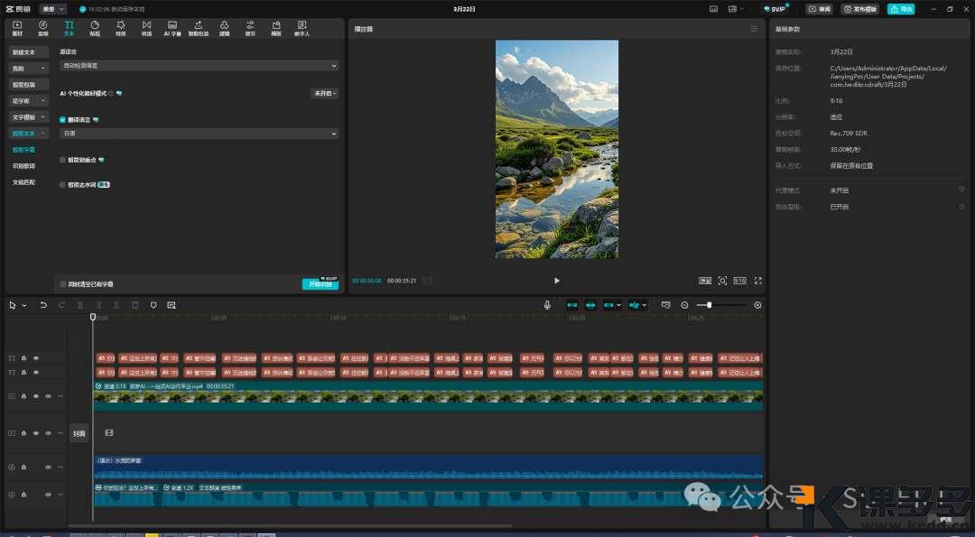The width and height of the screenshot is (975, 537).
Task: Click the undo arrow in timeline toolbar
Action: pos(43,305)
